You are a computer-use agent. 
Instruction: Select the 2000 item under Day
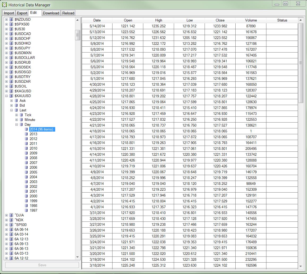33,196
